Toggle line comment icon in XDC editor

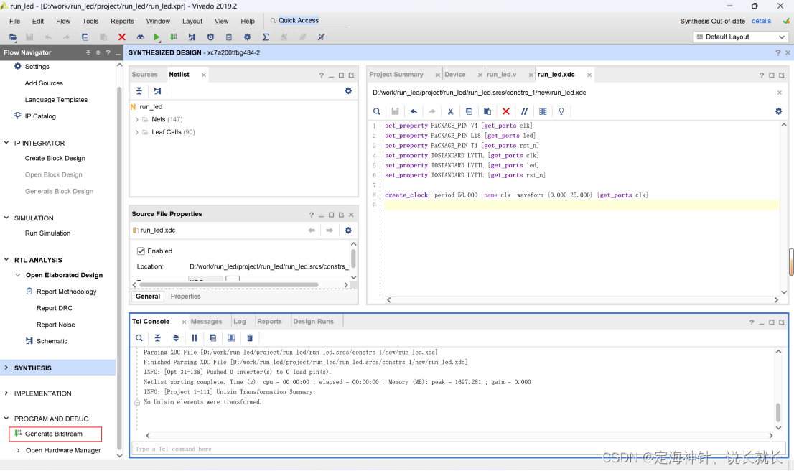point(524,111)
